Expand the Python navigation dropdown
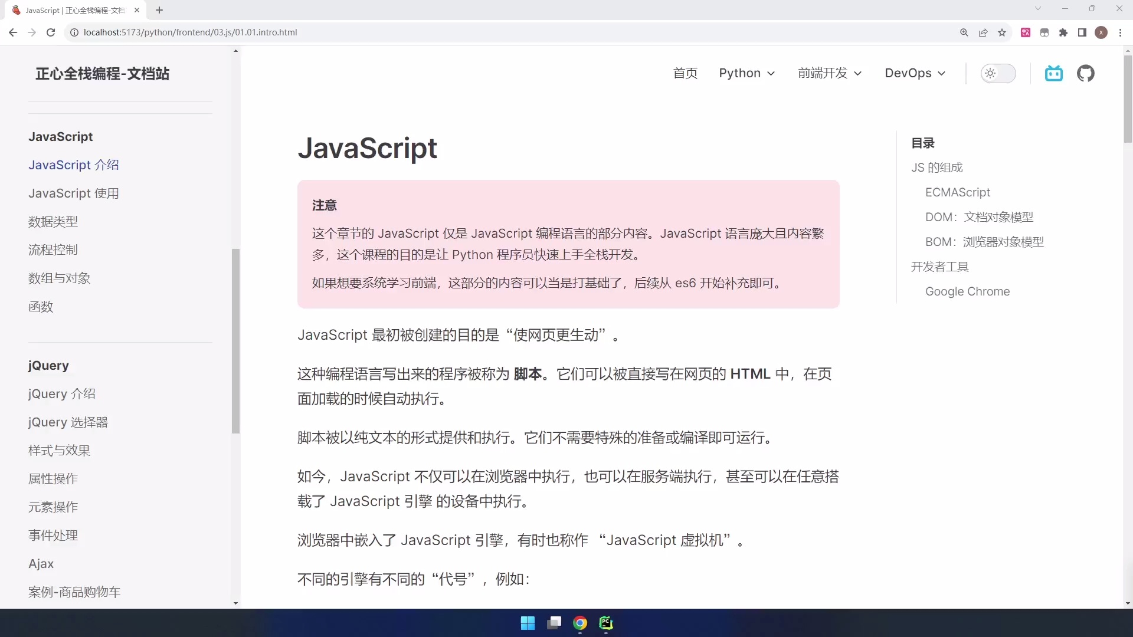The height and width of the screenshot is (637, 1133). 746,73
